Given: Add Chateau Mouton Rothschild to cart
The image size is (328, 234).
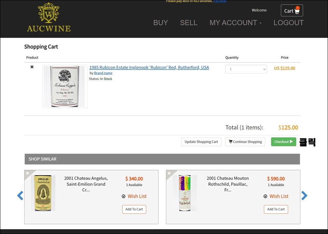Looking at the screenshot, I should tap(276, 209).
